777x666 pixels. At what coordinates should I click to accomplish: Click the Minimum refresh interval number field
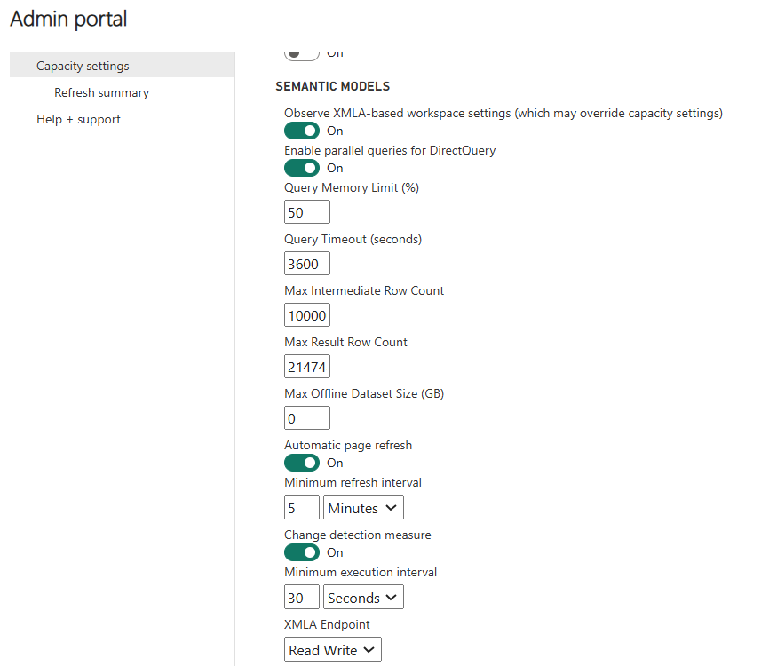coord(302,507)
